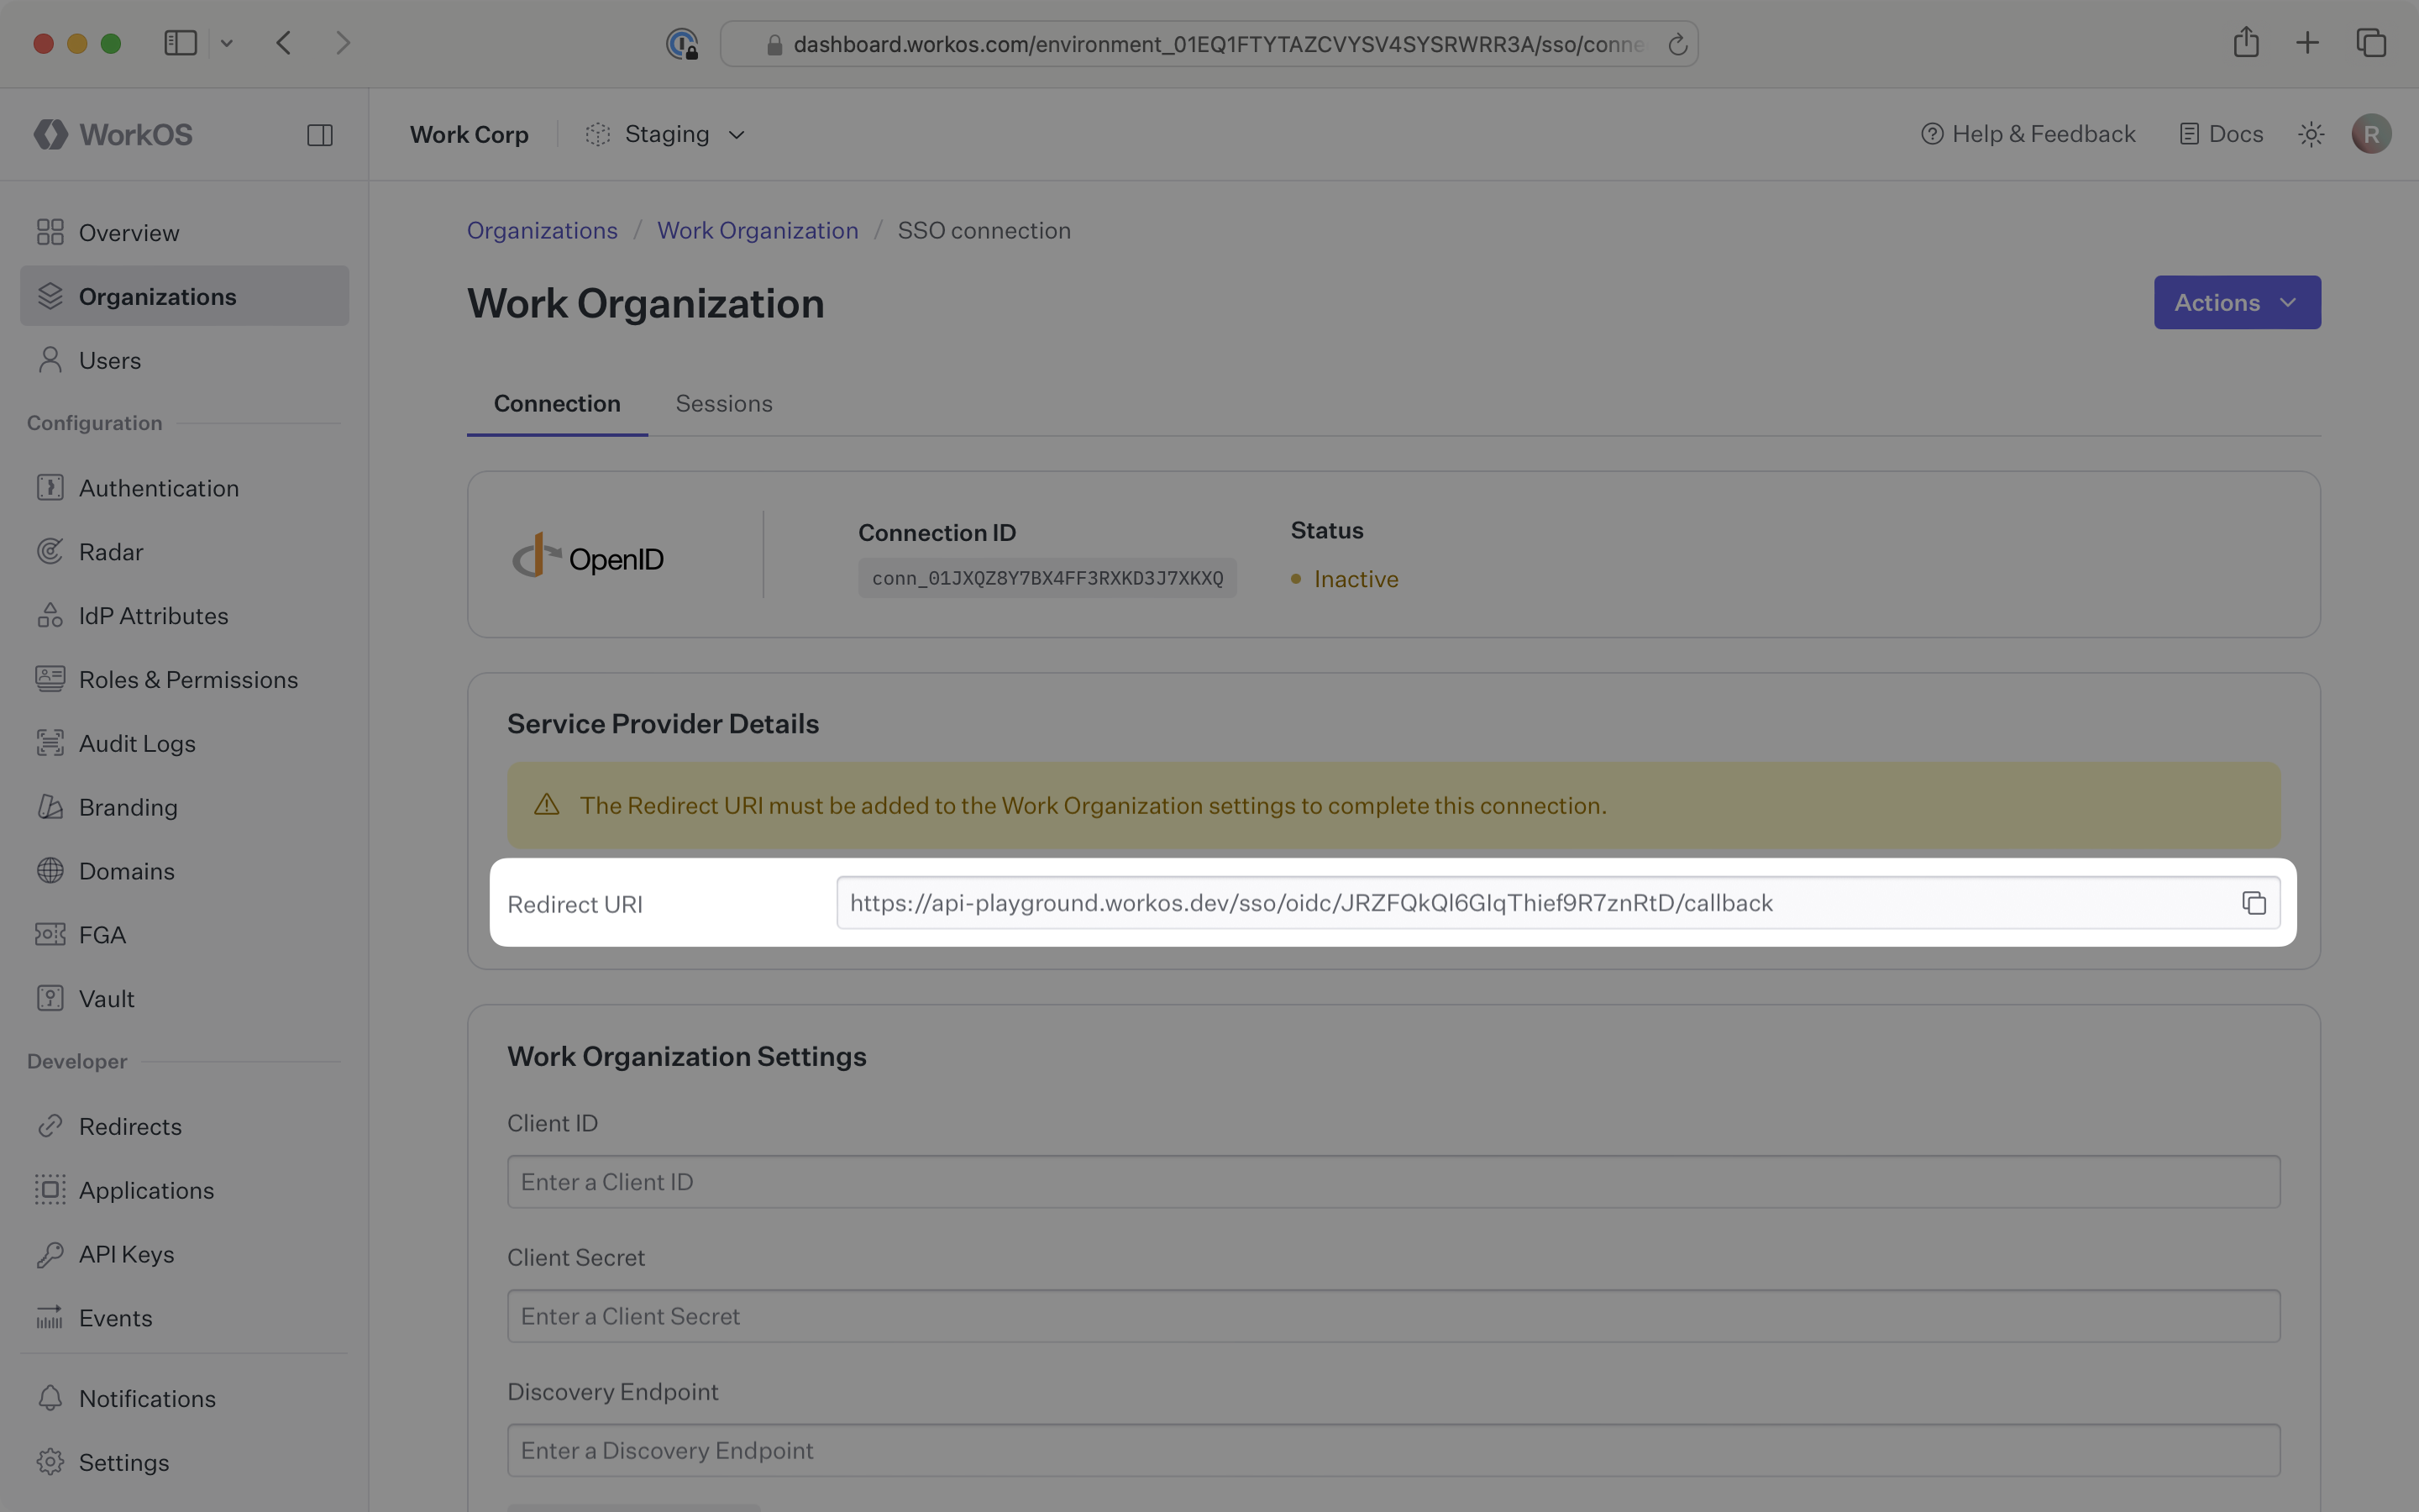The image size is (2419, 1512).
Task: Copy the Redirect URI using the copy icon
Action: point(2254,902)
